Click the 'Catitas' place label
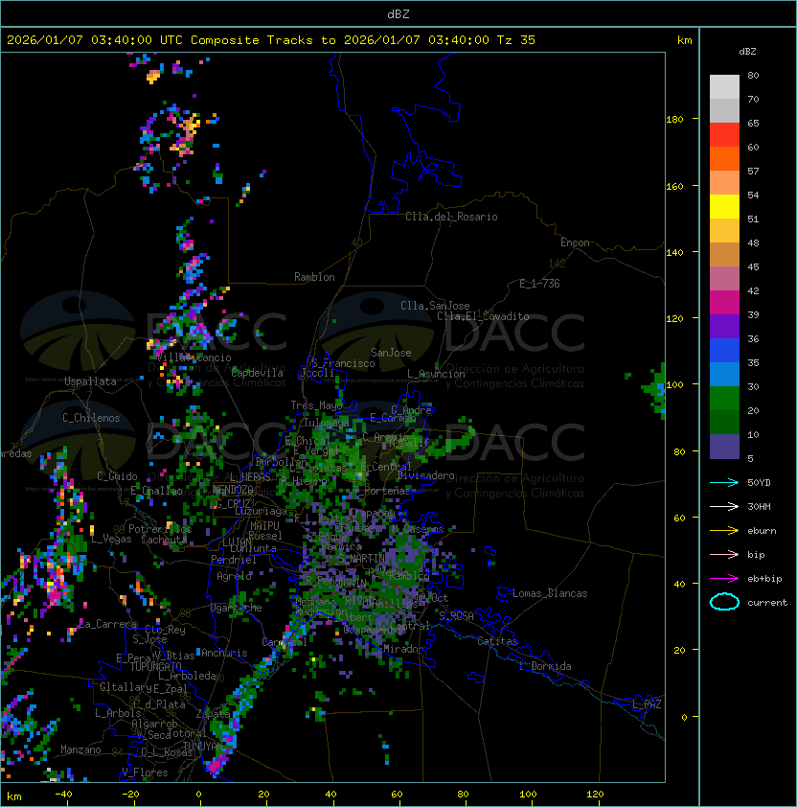The height and width of the screenshot is (807, 797). point(497,641)
